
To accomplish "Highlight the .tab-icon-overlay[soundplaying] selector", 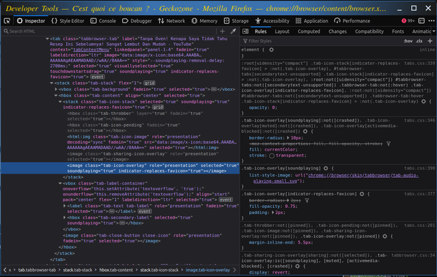I will 326,168.
